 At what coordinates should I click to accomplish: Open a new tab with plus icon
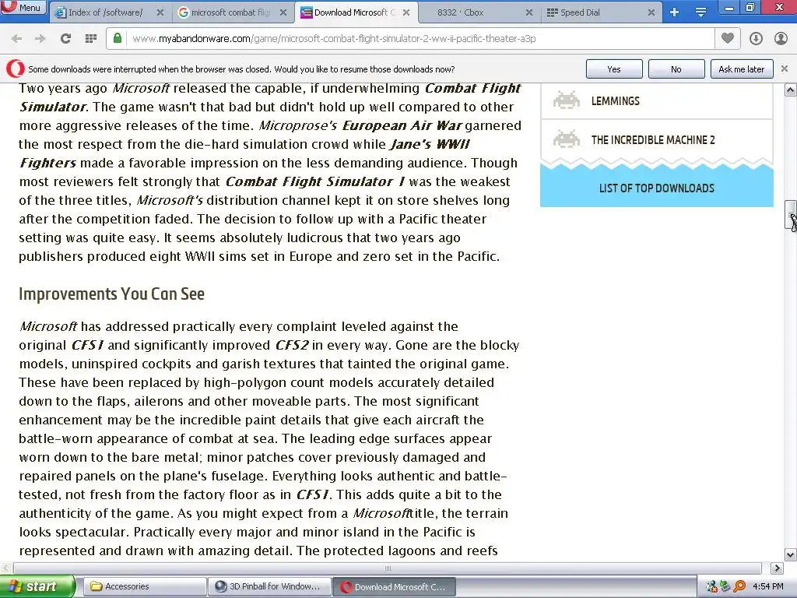pos(674,12)
